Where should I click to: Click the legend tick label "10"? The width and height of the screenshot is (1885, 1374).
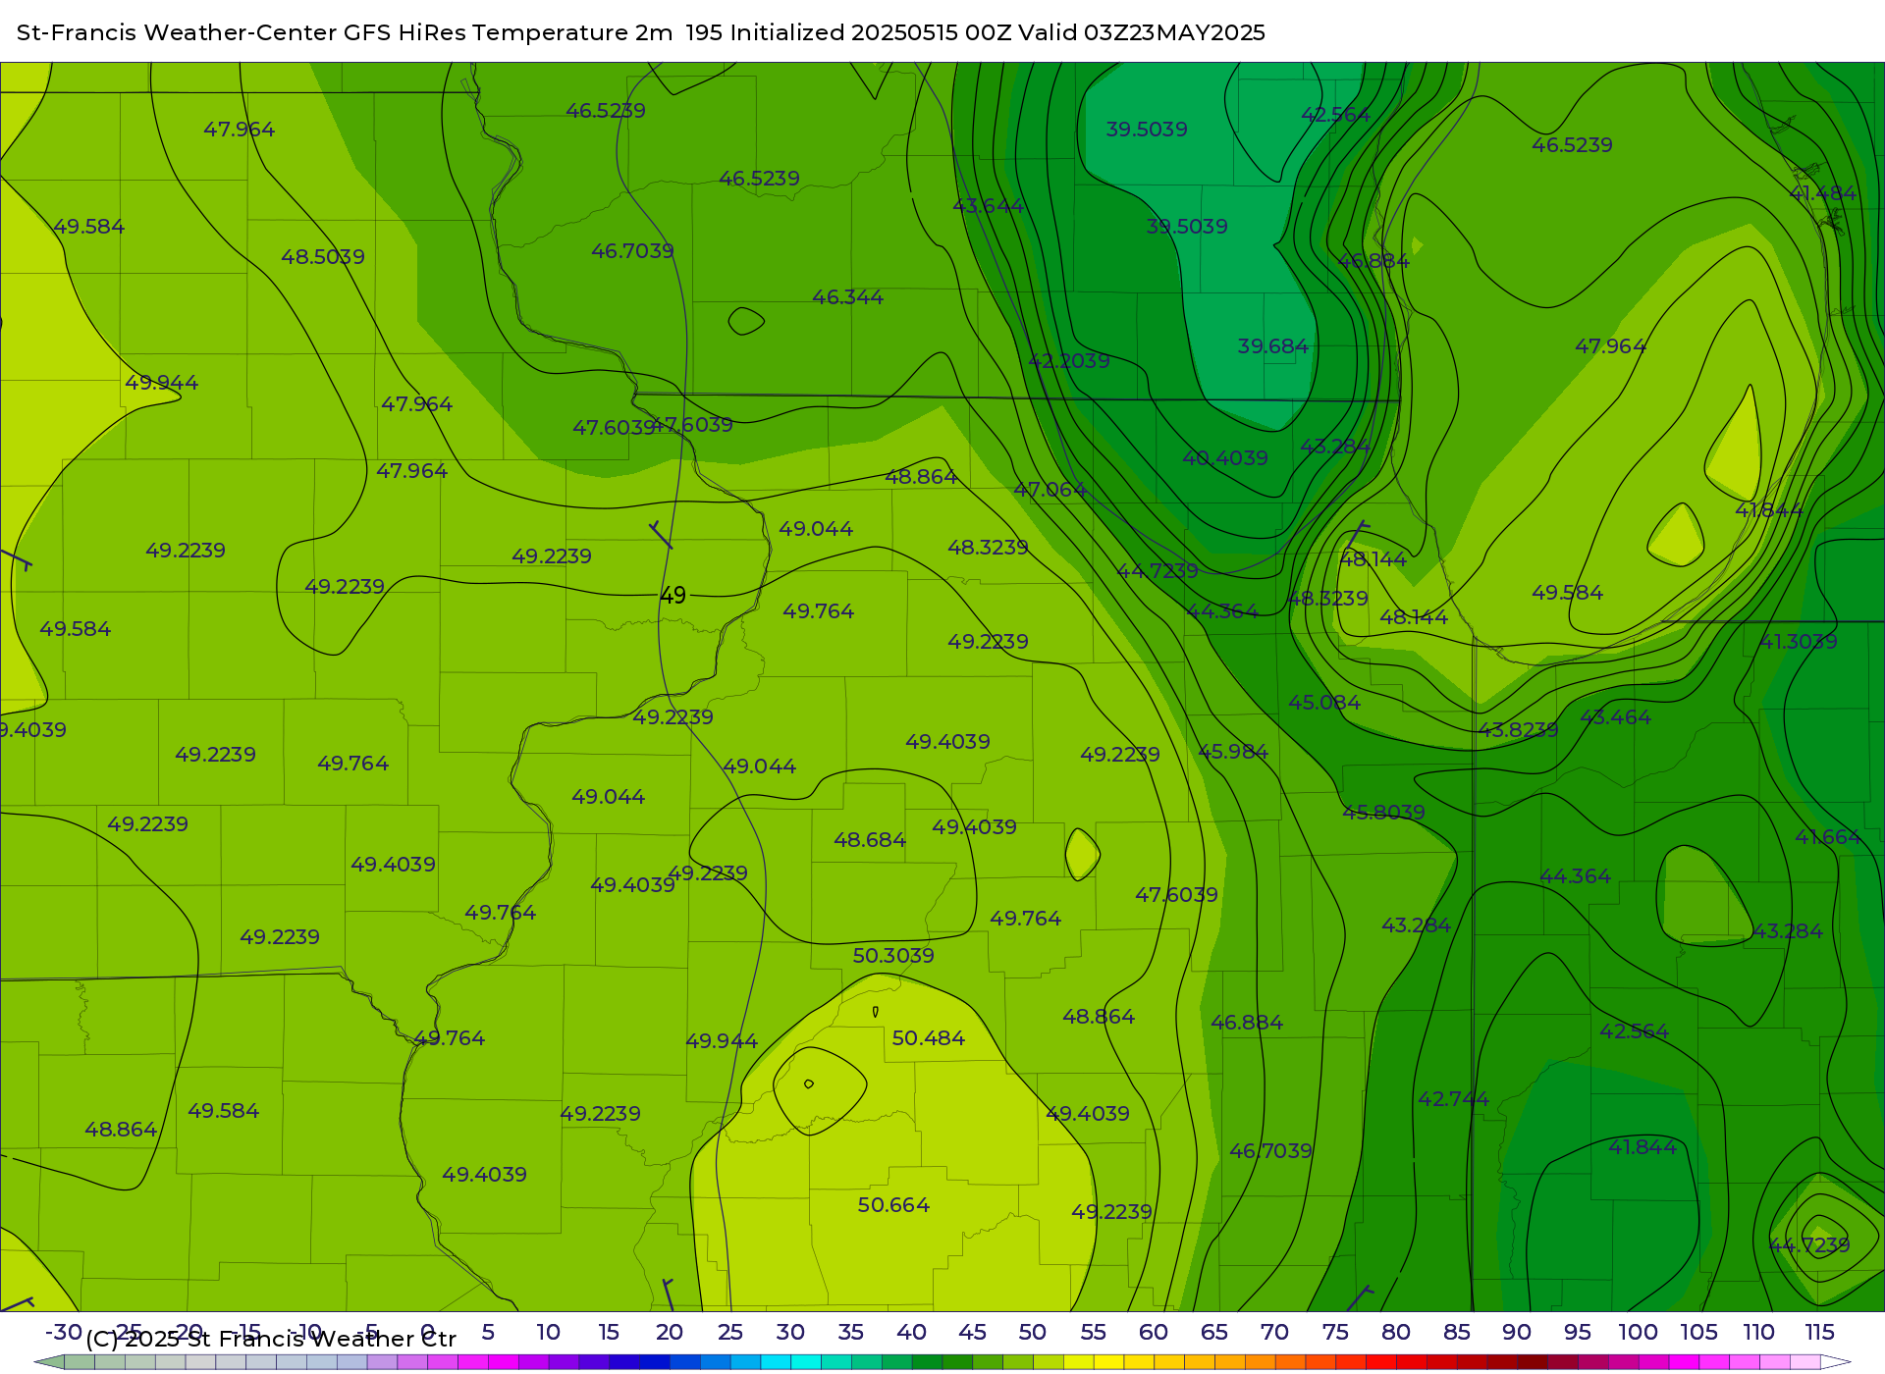(548, 1332)
